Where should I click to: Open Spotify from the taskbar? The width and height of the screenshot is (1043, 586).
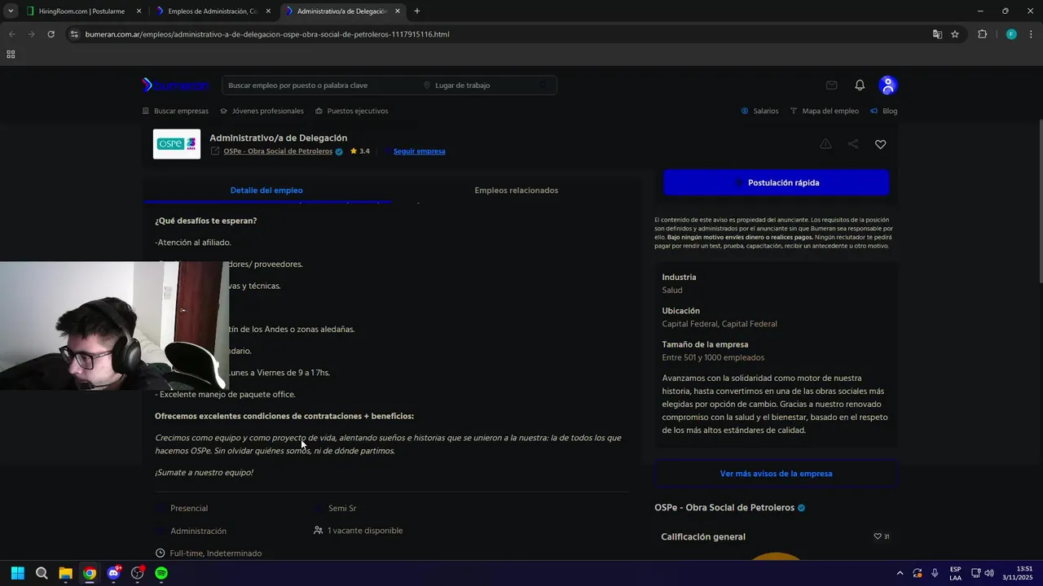click(161, 573)
